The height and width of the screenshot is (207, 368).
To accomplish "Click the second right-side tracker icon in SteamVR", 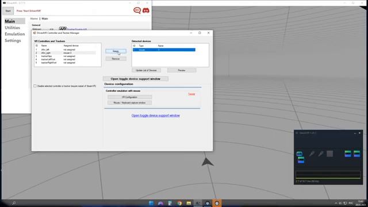I will [356, 154].
